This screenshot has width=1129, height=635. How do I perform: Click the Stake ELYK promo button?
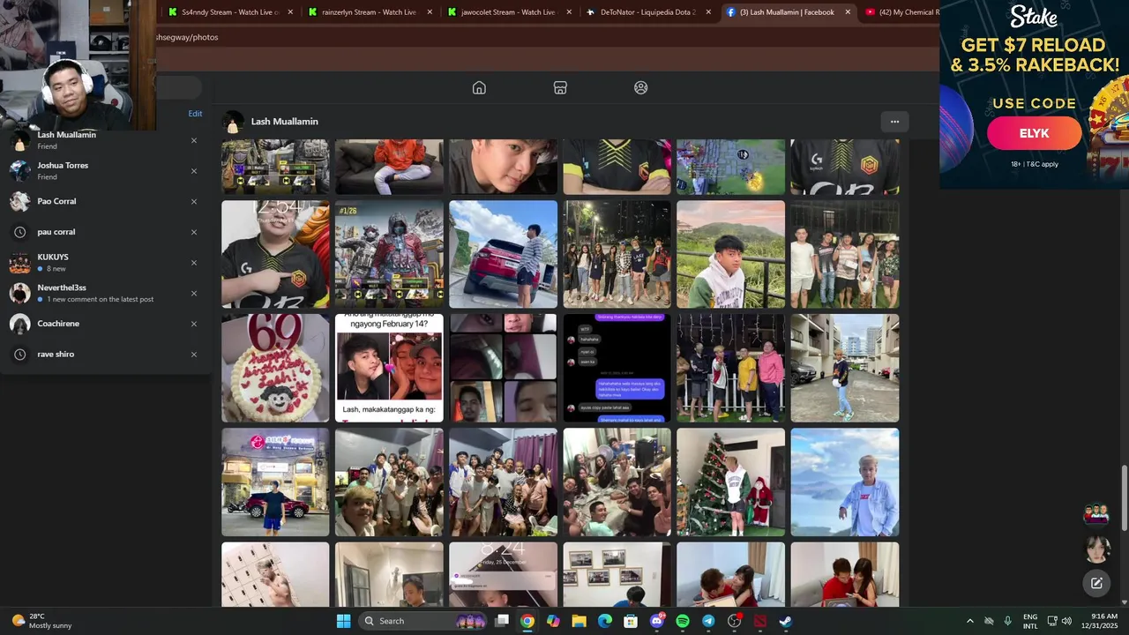[1034, 133]
